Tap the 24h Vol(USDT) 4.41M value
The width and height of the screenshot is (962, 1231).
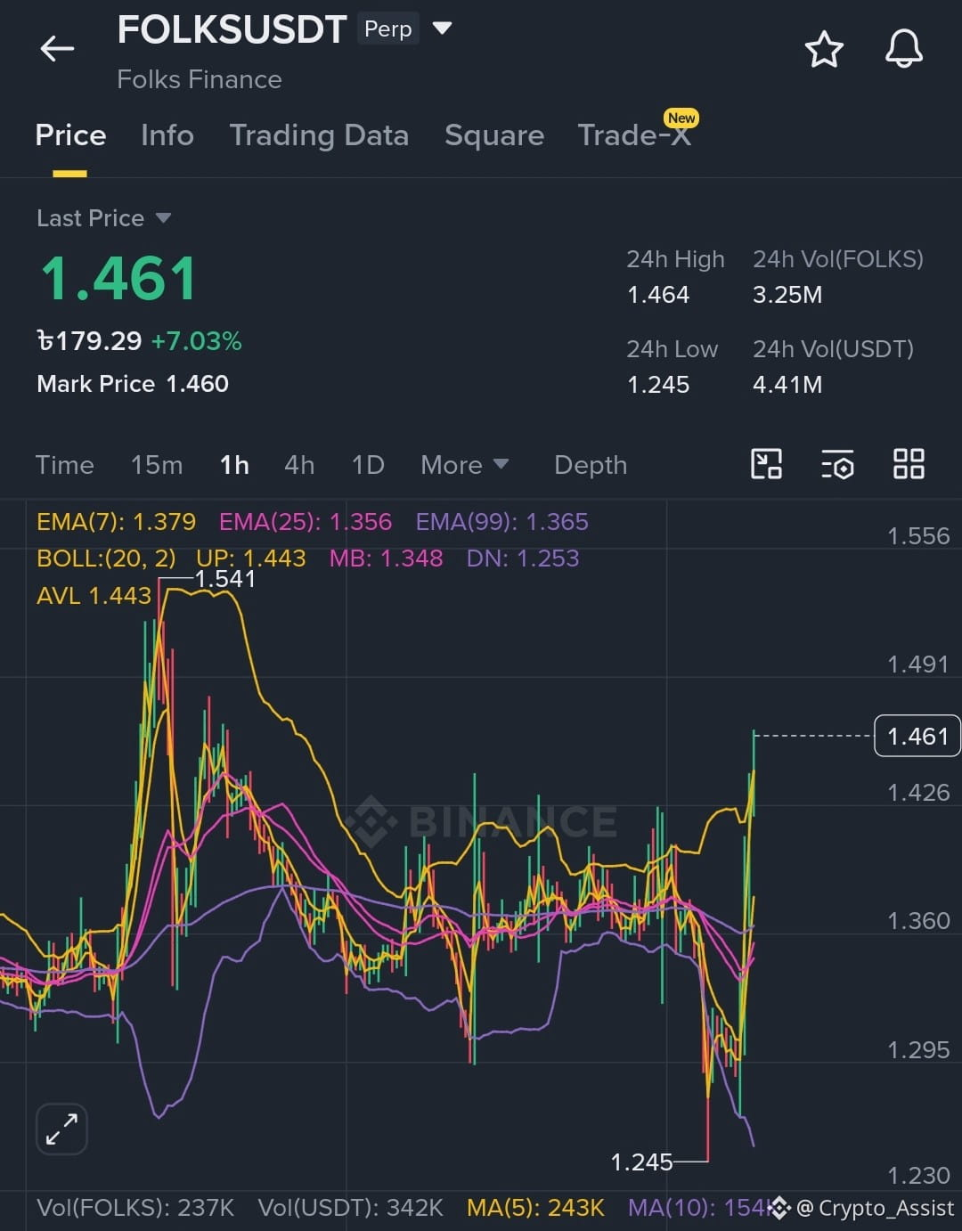(x=787, y=385)
